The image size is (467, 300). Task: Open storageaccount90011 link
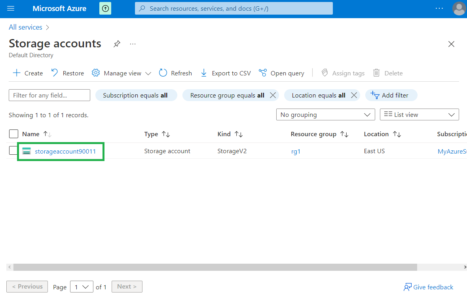pyautogui.click(x=65, y=152)
